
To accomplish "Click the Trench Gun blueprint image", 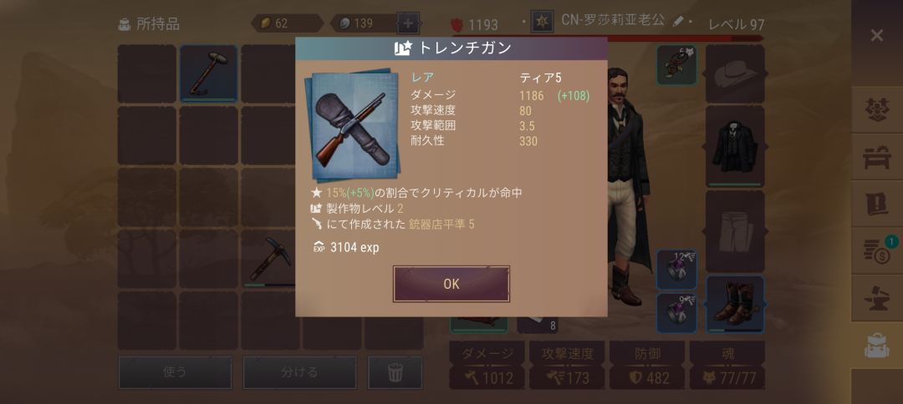I will (352, 124).
